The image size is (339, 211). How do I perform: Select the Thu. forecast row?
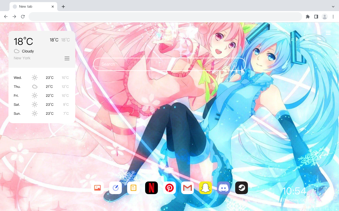coord(42,87)
